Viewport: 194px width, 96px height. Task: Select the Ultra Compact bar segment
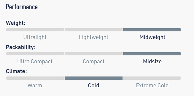35,54
